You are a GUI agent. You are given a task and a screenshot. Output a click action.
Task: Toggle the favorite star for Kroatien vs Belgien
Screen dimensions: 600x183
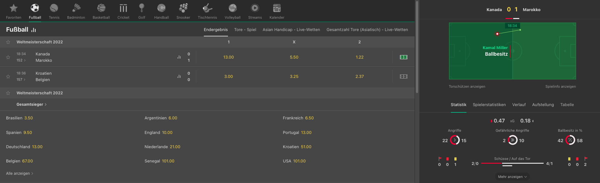[x=8, y=77]
